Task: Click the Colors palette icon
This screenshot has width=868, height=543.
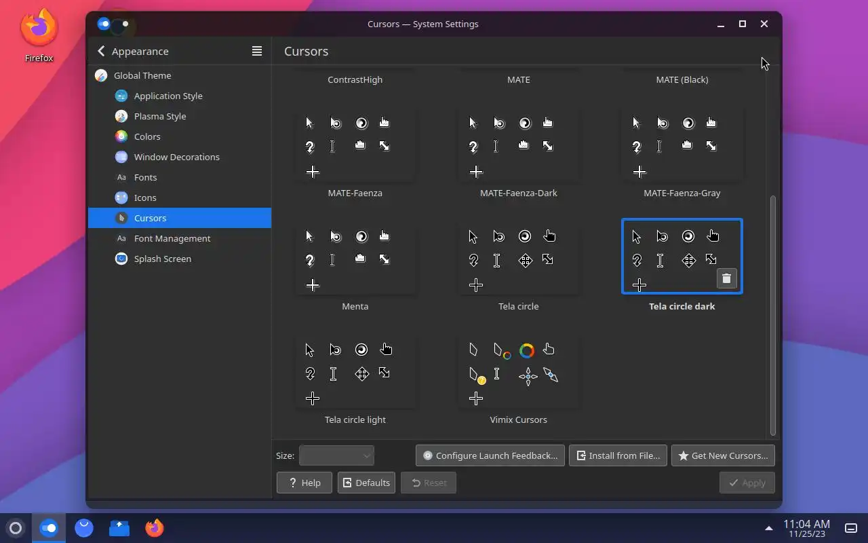Action: coord(121,136)
